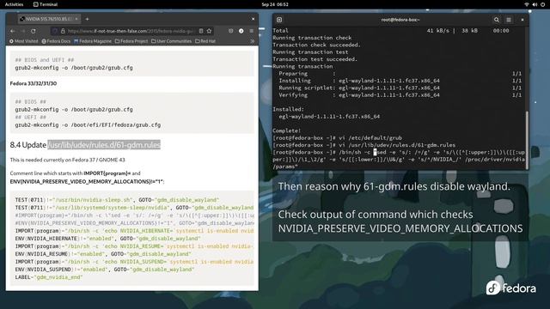550x309 pixels.
Task: Click the Firefox forward navigation arrow
Action: pyautogui.click(x=23, y=31)
